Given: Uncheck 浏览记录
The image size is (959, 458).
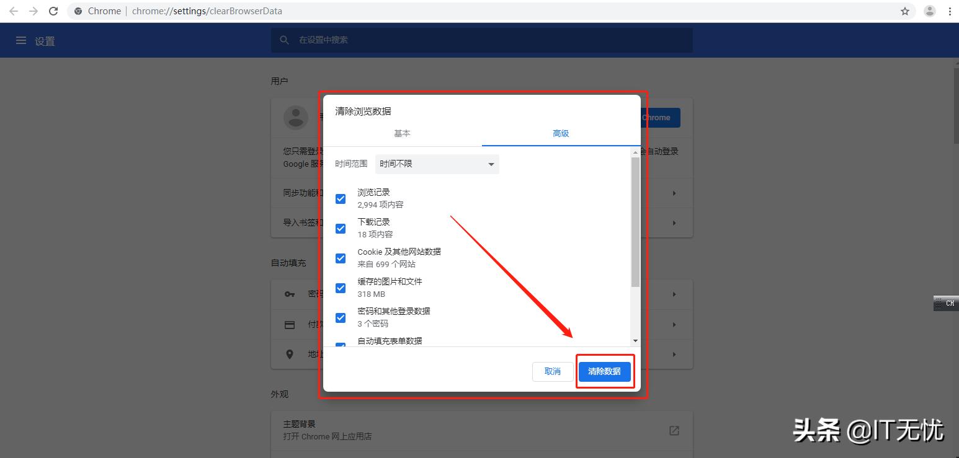Looking at the screenshot, I should tap(340, 198).
